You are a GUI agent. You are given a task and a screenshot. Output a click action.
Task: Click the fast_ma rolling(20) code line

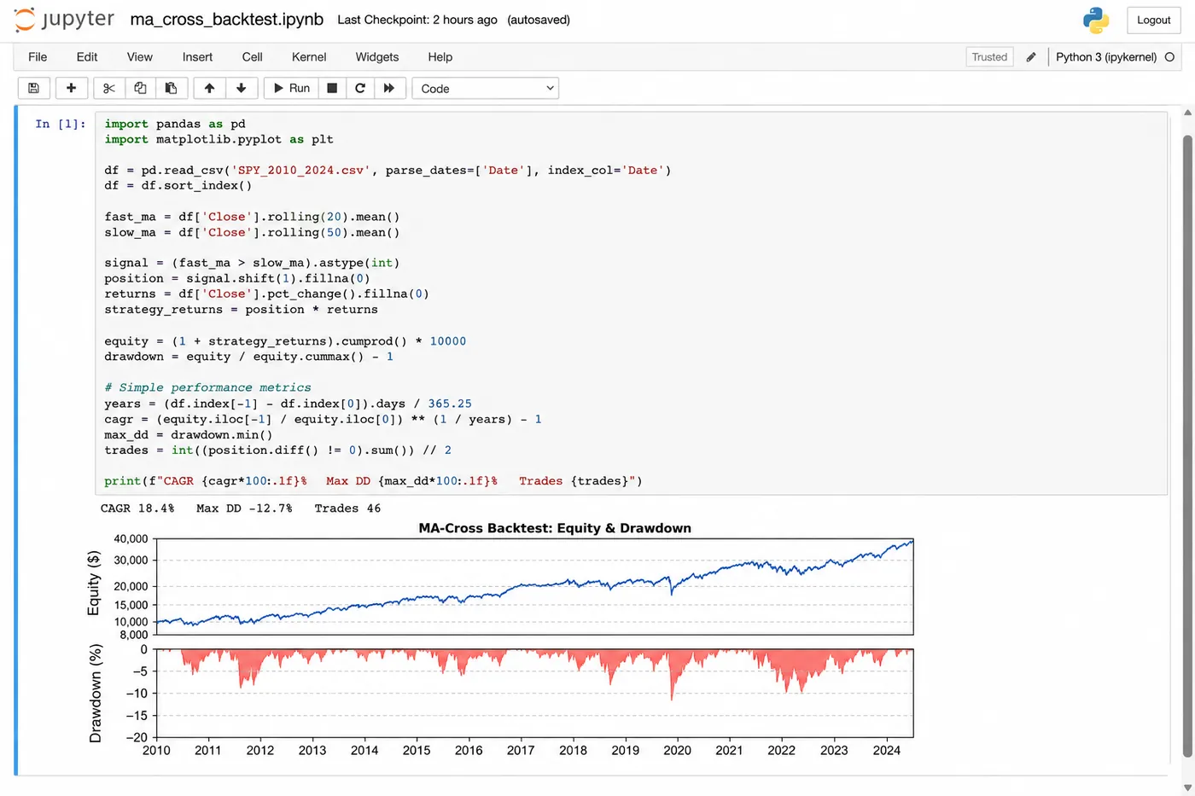(x=252, y=217)
